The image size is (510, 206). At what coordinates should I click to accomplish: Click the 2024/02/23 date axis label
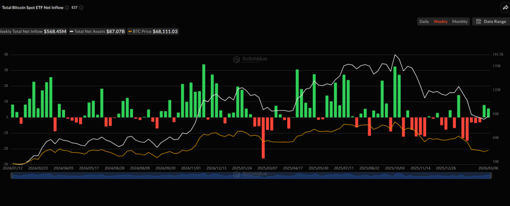(x=37, y=169)
